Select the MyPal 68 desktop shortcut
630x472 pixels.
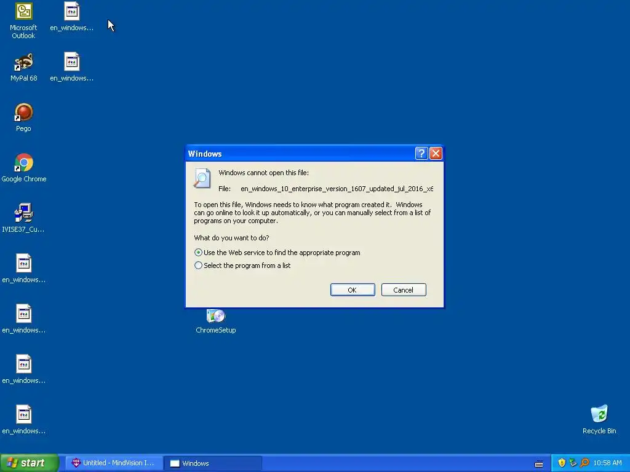(23, 66)
